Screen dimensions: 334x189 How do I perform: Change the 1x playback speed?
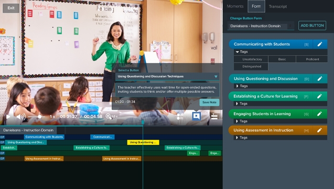[52, 117]
